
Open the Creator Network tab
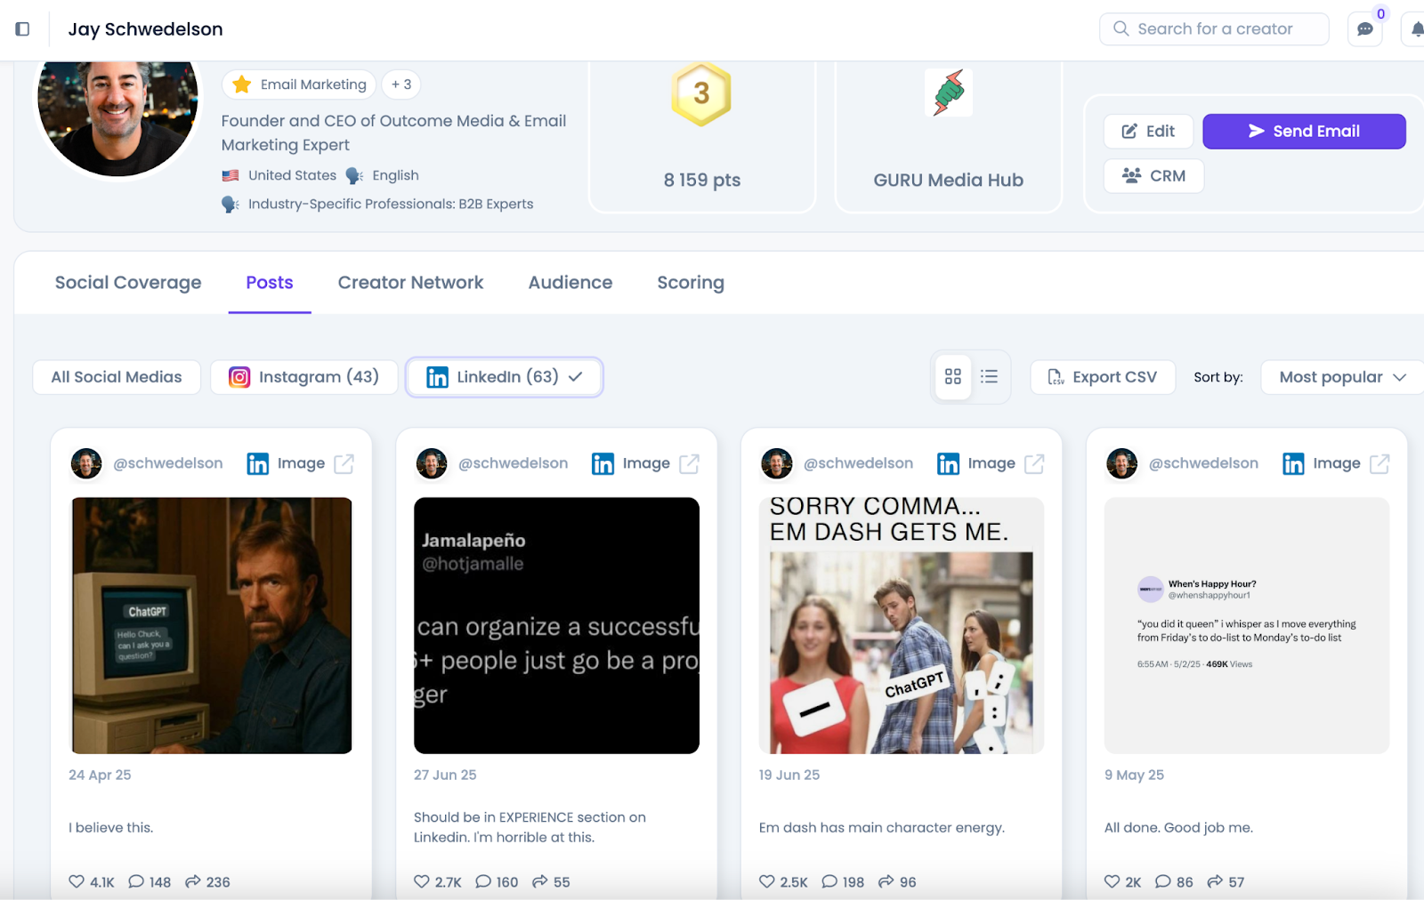click(410, 283)
